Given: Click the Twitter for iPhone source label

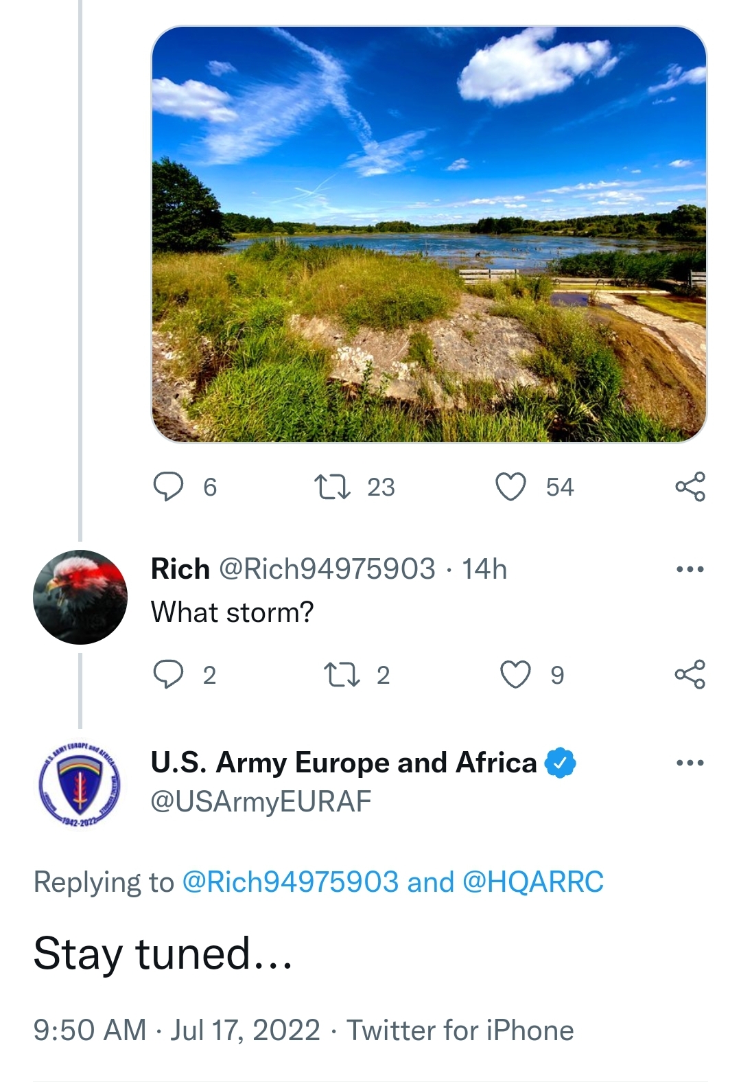Looking at the screenshot, I should click(x=460, y=1031).
